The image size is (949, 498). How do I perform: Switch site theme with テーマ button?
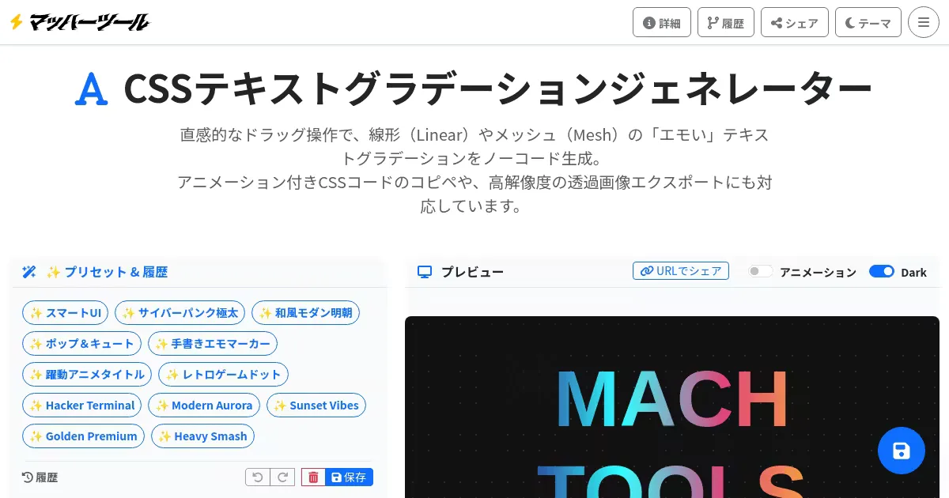pyautogui.click(x=868, y=22)
